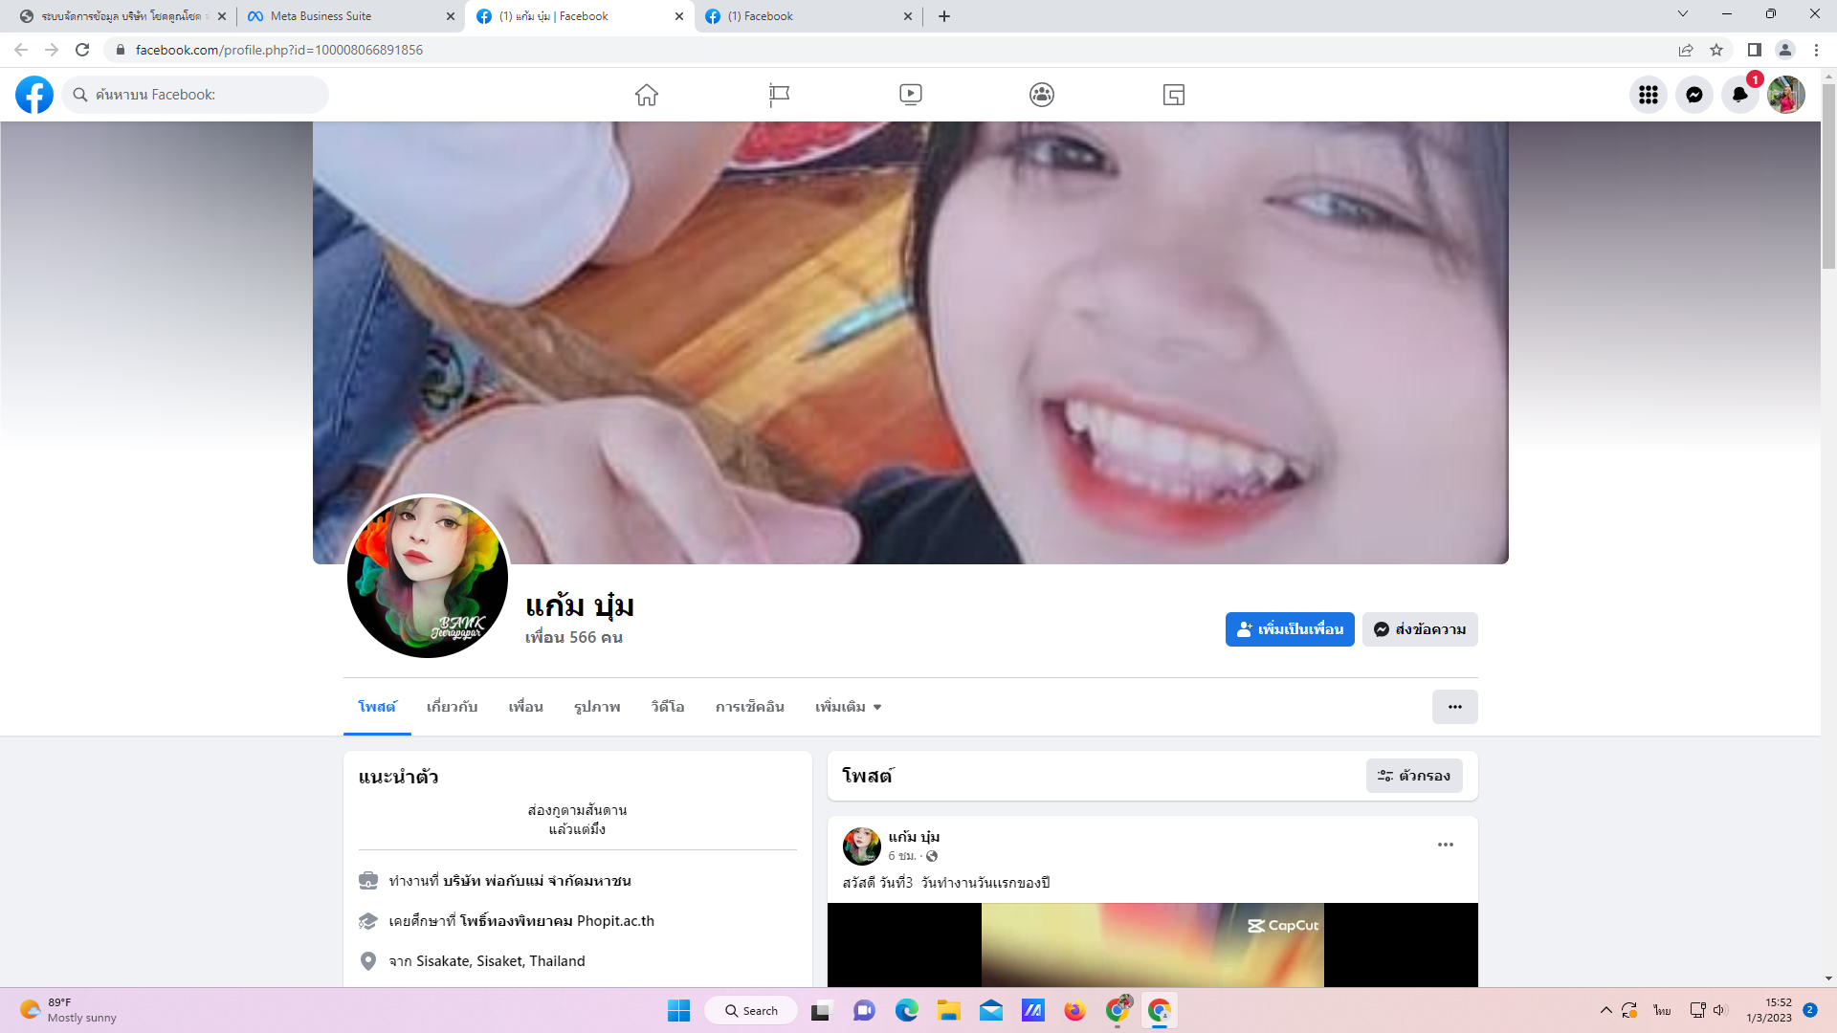Viewport: 1837px width, 1033px height.
Task: Click the ส่งข้อความ button
Action: pyautogui.click(x=1419, y=629)
